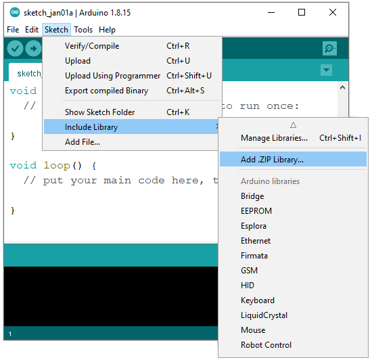Include the Mouse library
Image resolution: width=372 pixels, height=362 pixels.
click(293, 330)
